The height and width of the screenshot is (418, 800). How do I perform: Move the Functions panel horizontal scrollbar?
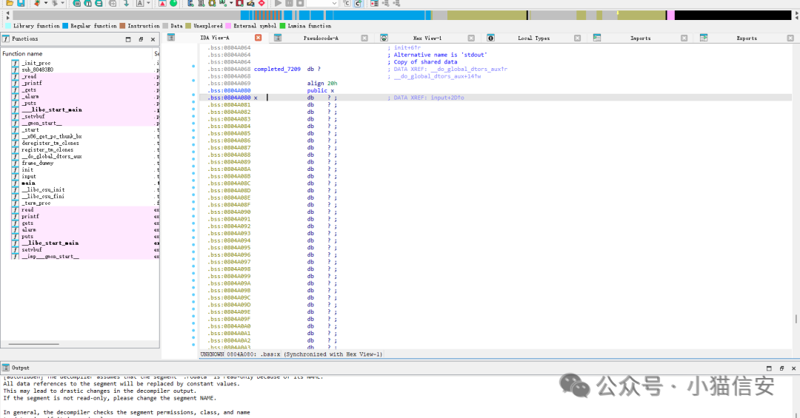[33, 344]
